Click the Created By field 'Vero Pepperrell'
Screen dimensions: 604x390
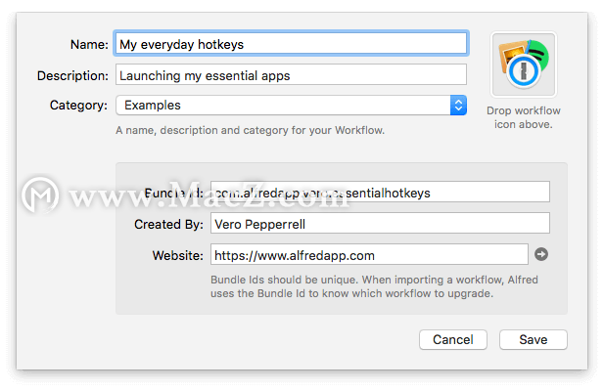click(x=380, y=223)
